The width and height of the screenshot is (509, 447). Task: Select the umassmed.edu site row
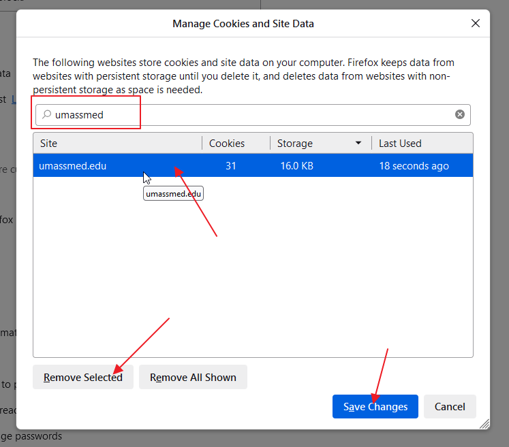[73, 166]
